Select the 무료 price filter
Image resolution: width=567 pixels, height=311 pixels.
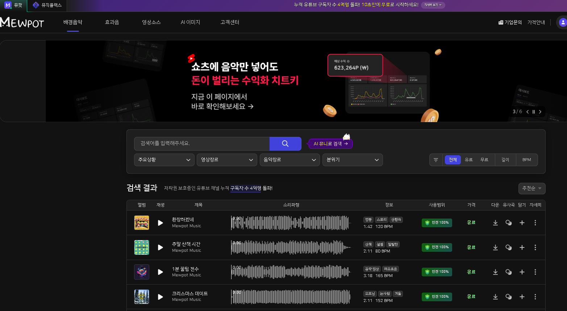coord(484,160)
